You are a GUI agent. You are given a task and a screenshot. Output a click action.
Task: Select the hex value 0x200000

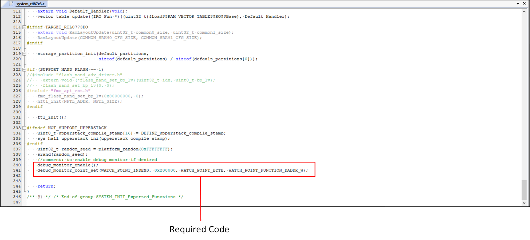click(165, 170)
